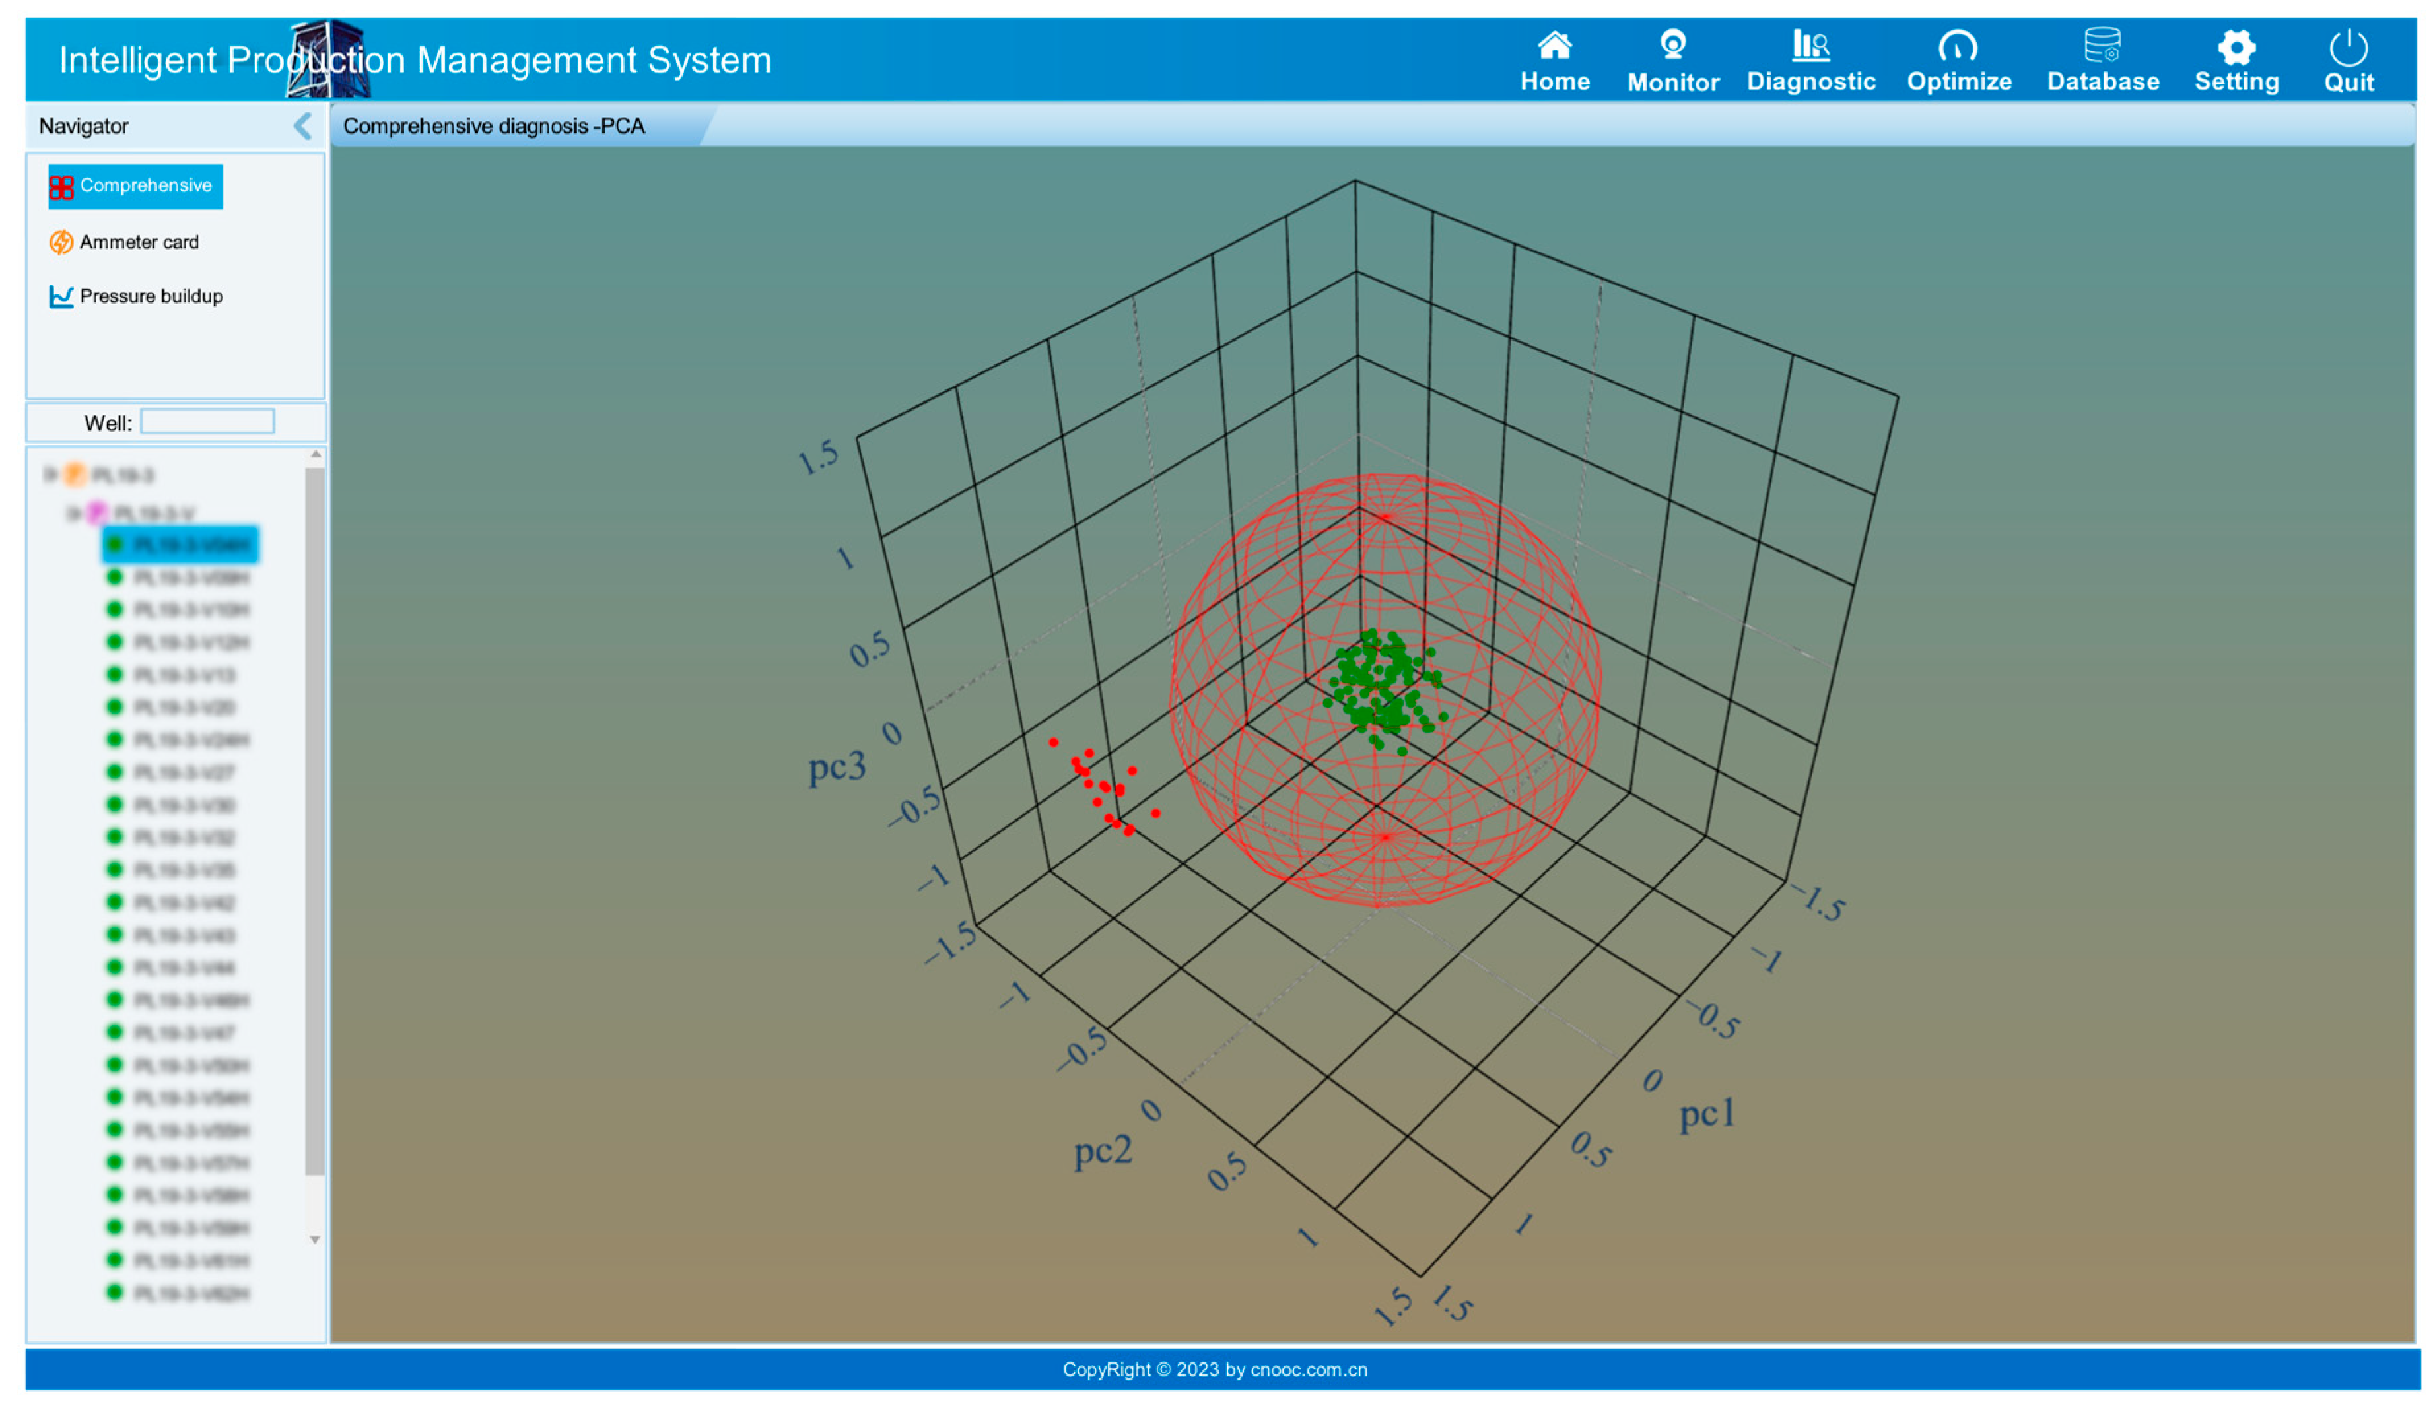Screen dimensions: 2435x1412
Task: Select the highlighted first well in tree
Action: 181,545
